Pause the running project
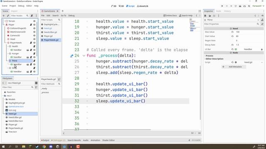The width and height of the screenshot is (266, 149). [227, 6]
